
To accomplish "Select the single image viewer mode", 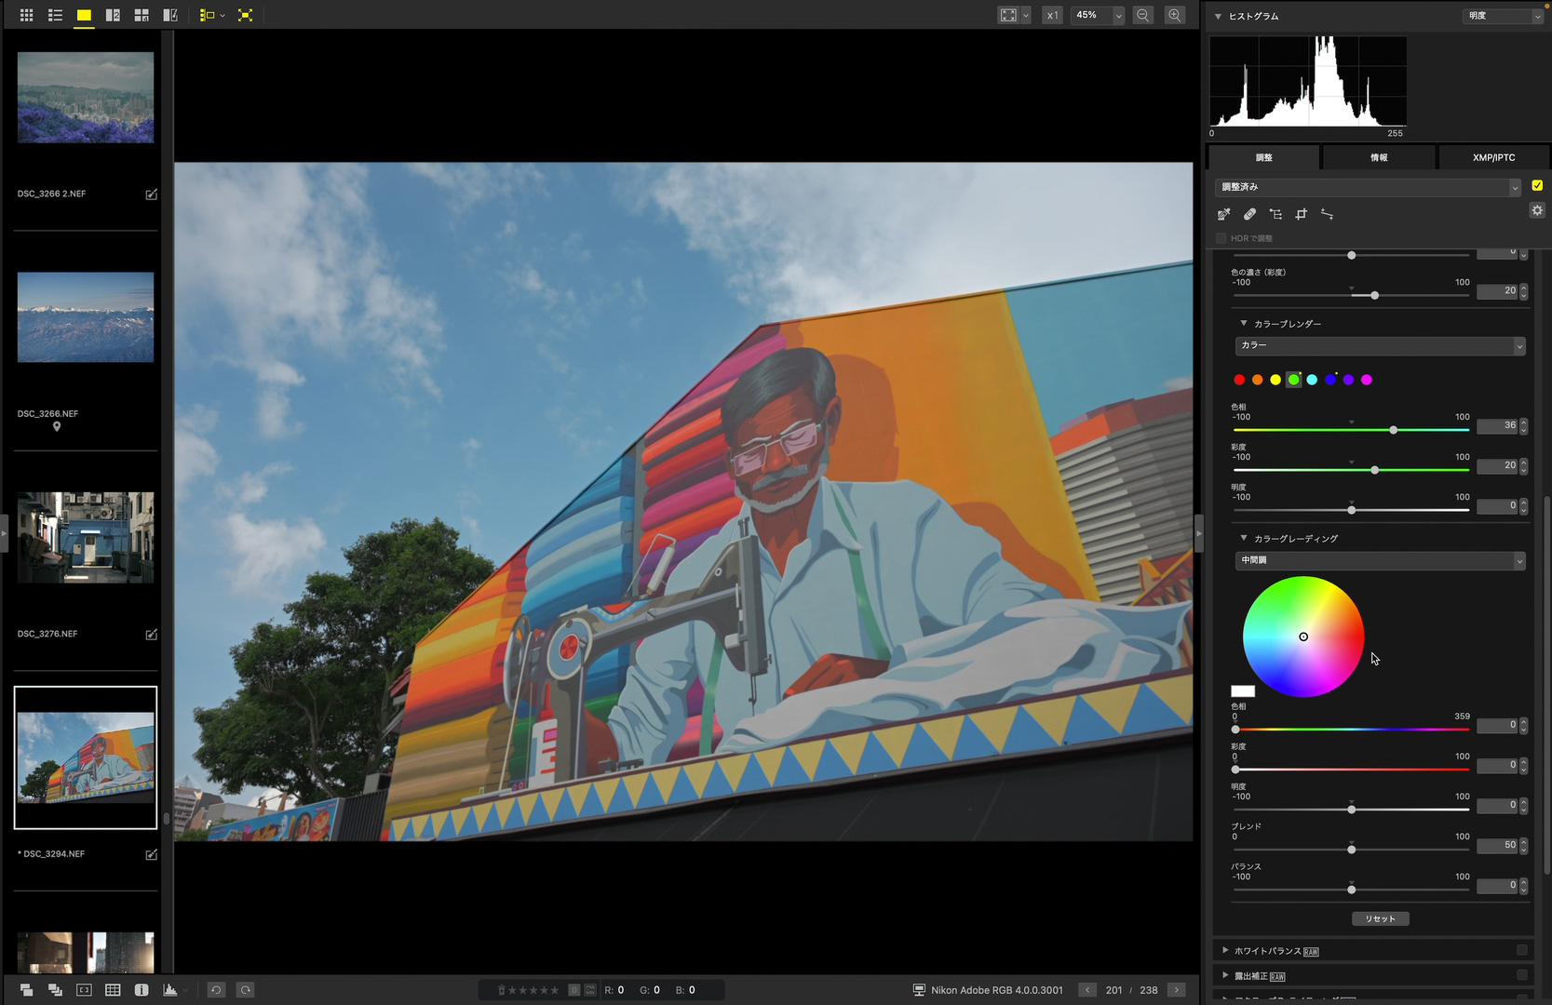I will [x=84, y=15].
